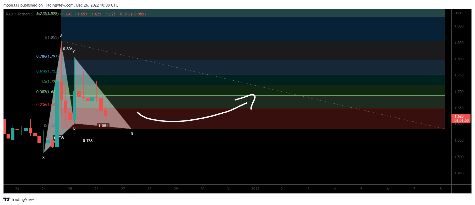Select the low value L1.621

(x=95, y=14)
